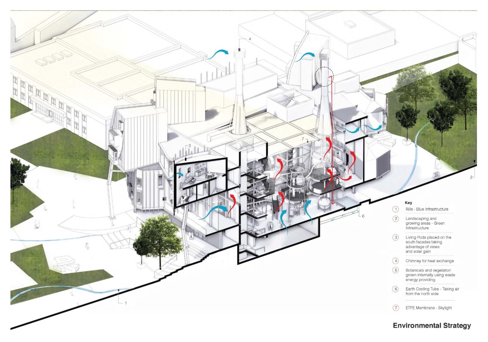488x342 pixels.
Task: Click the circled number 3 in the key
Action: [396, 237]
